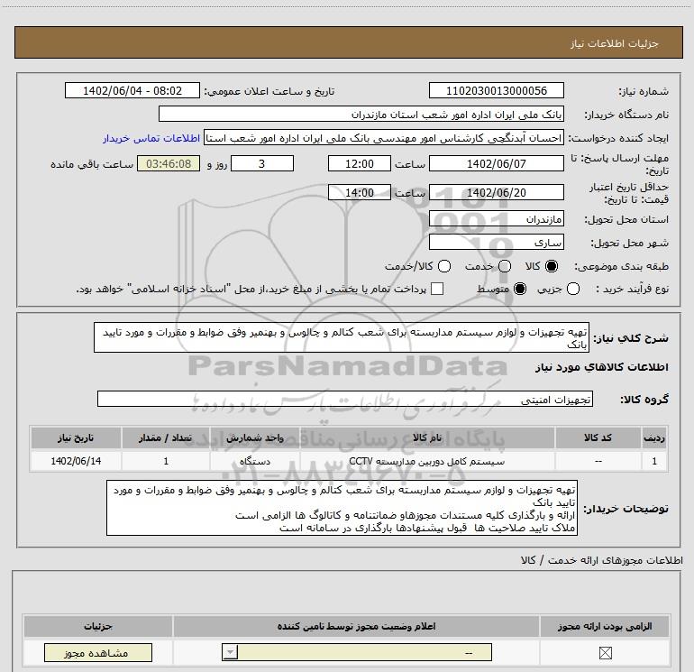The image size is (694, 672).
Task: Click the مشاهده مجوز button
Action: coord(98,652)
